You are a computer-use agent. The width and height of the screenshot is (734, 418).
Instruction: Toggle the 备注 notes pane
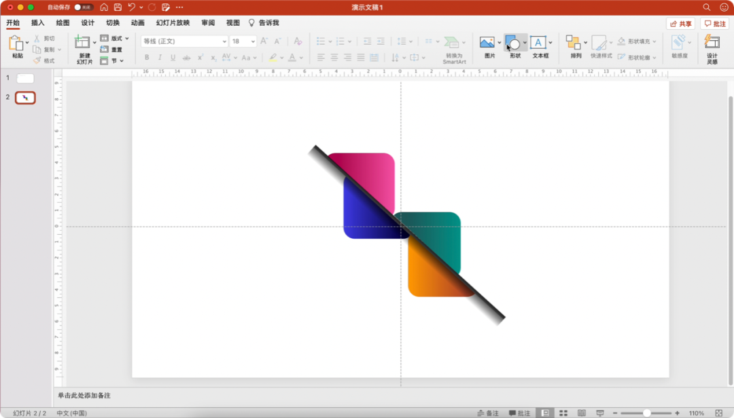(x=487, y=413)
